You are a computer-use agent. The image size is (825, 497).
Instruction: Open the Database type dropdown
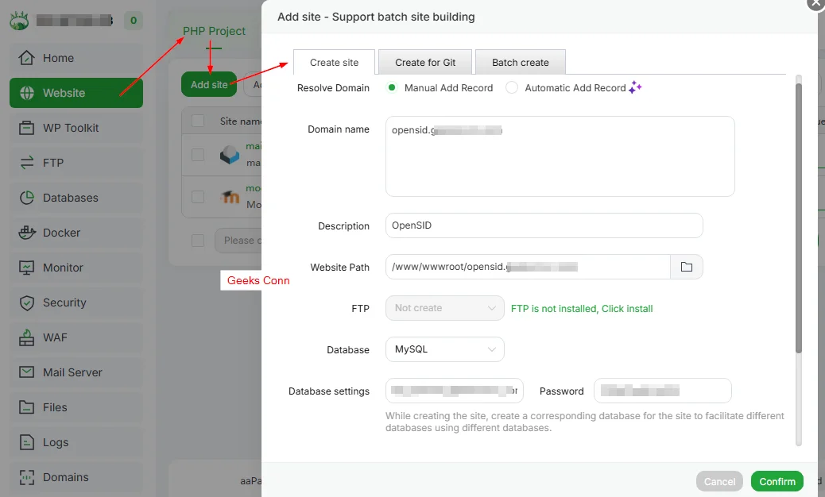pos(444,349)
